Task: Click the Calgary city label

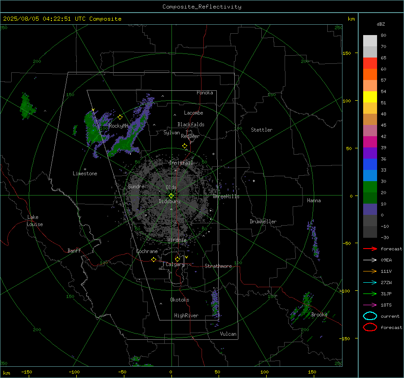Action: point(175,264)
